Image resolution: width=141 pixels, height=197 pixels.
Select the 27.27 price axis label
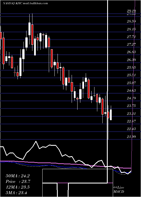click(131, 44)
